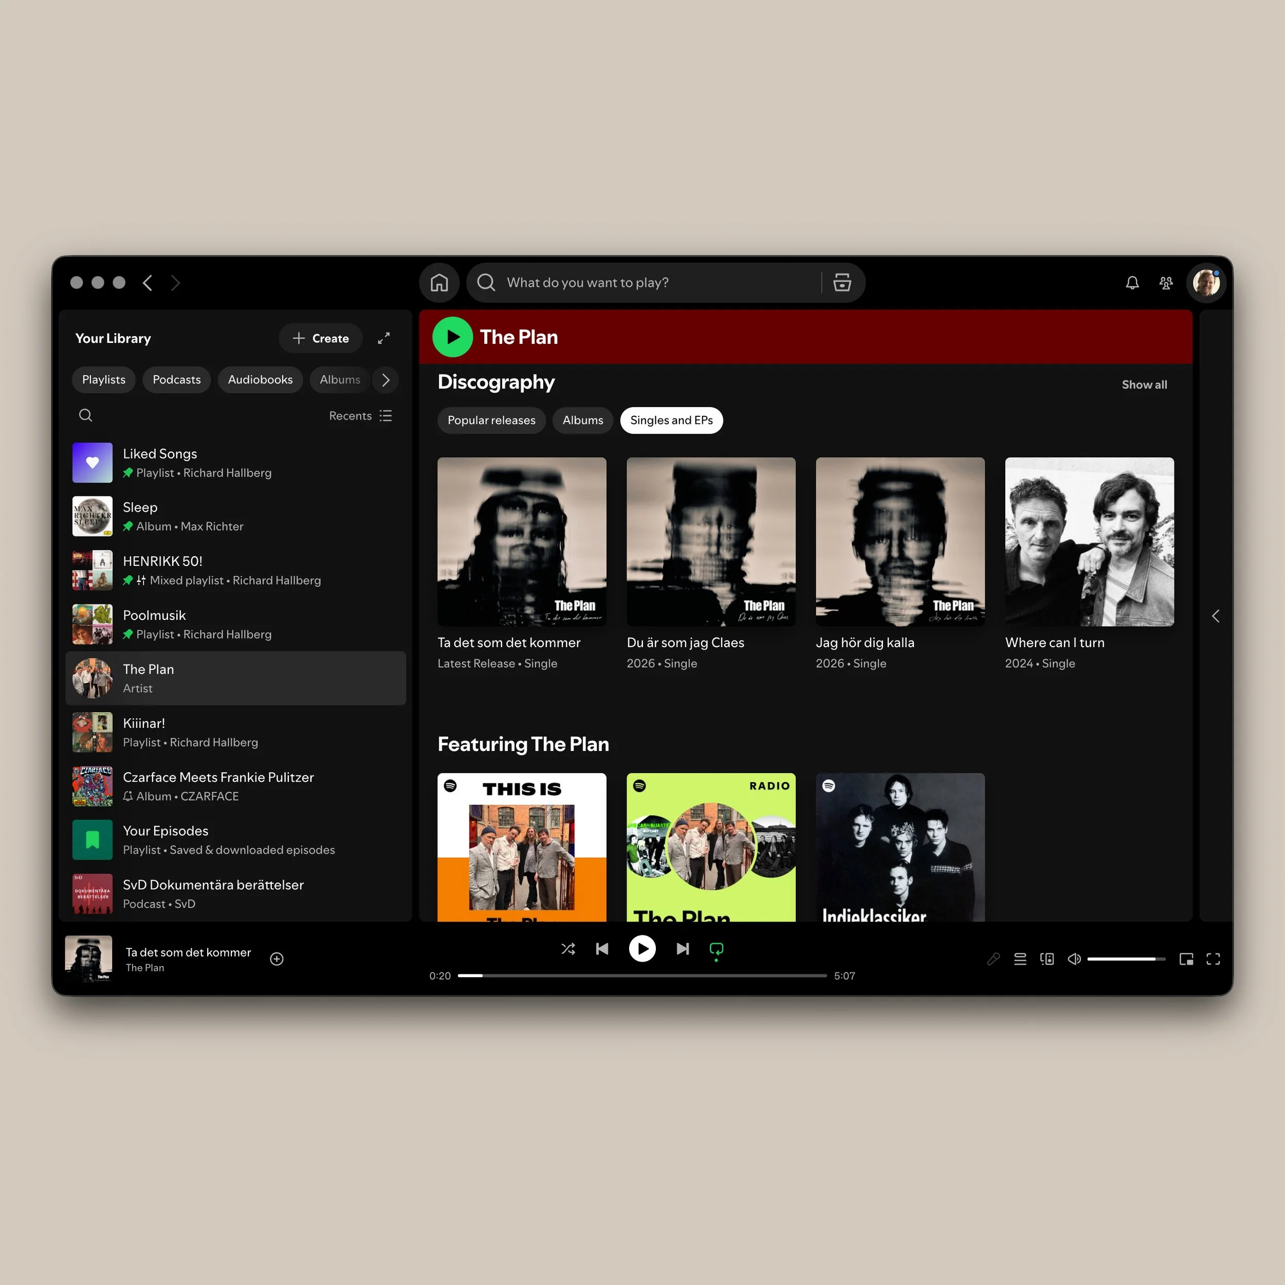Skip to the previous track

pyautogui.click(x=602, y=948)
